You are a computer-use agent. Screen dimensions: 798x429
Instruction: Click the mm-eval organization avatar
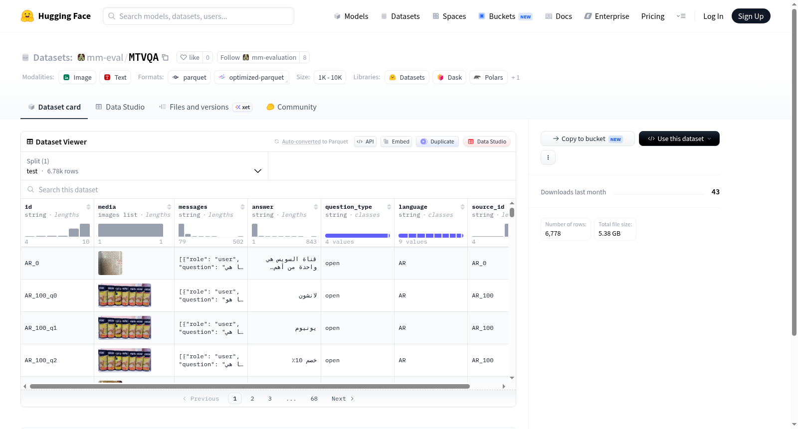[x=81, y=57]
